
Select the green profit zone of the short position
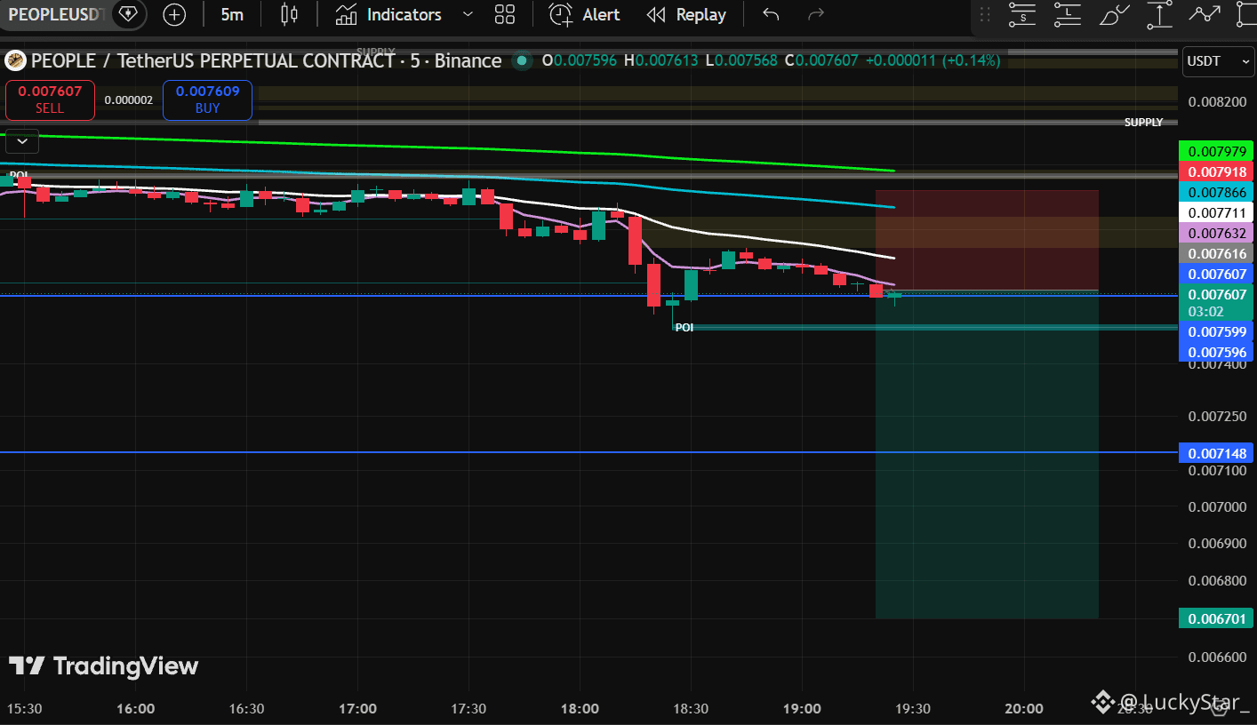click(x=987, y=455)
